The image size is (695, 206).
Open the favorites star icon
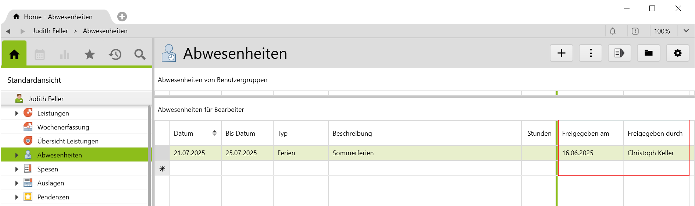(90, 55)
